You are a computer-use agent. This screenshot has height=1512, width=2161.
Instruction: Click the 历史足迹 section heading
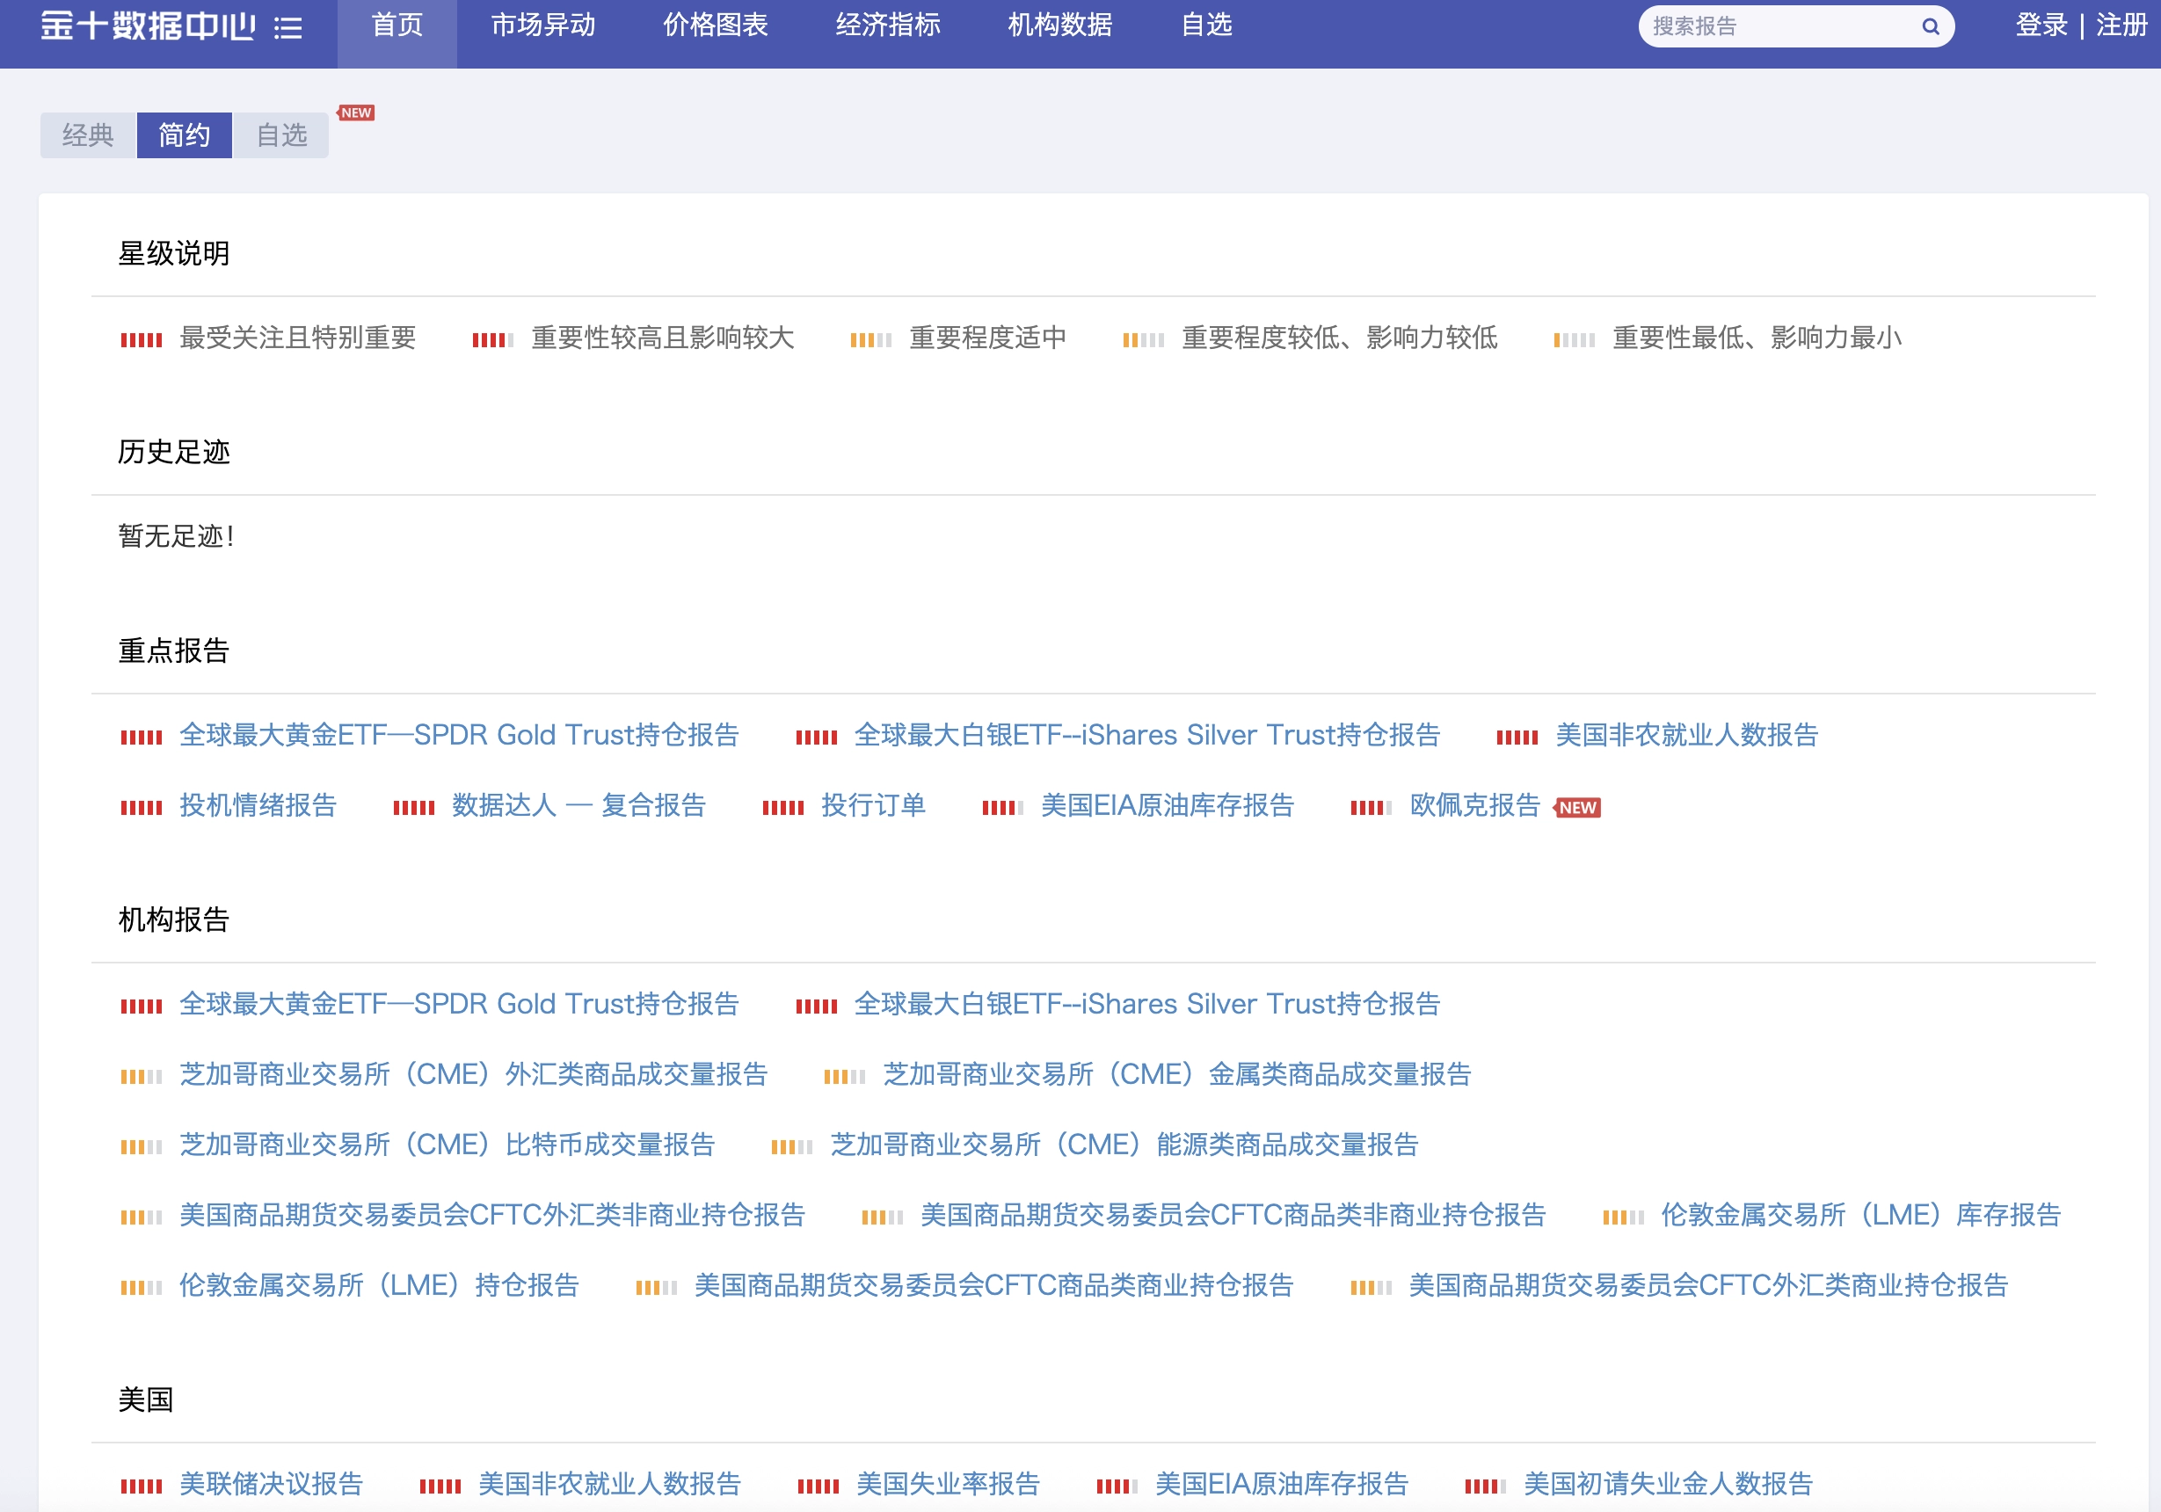pos(174,453)
